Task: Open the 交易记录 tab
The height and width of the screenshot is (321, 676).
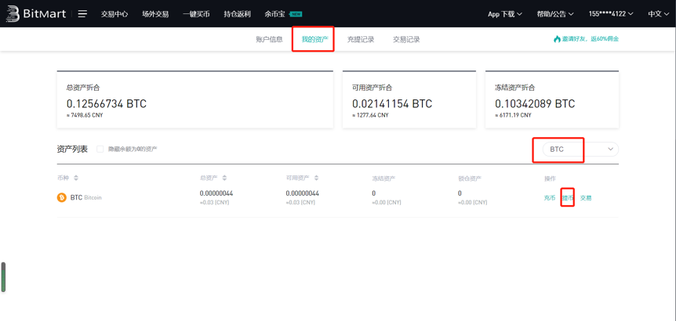Action: tap(406, 39)
